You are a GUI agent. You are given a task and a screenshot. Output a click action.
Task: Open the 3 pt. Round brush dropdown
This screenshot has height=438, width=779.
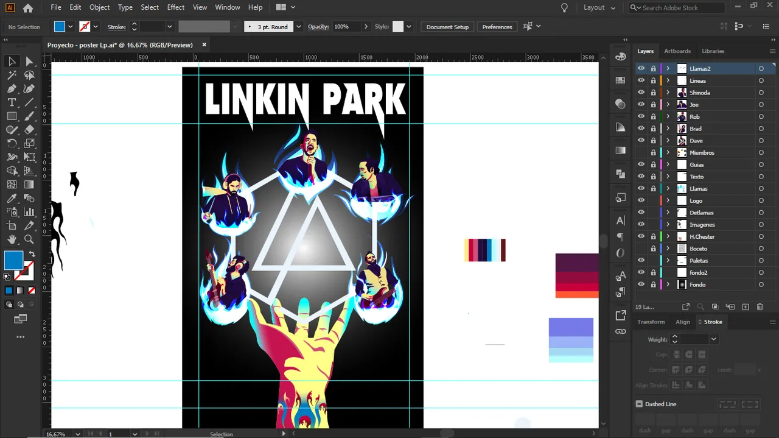coord(298,27)
